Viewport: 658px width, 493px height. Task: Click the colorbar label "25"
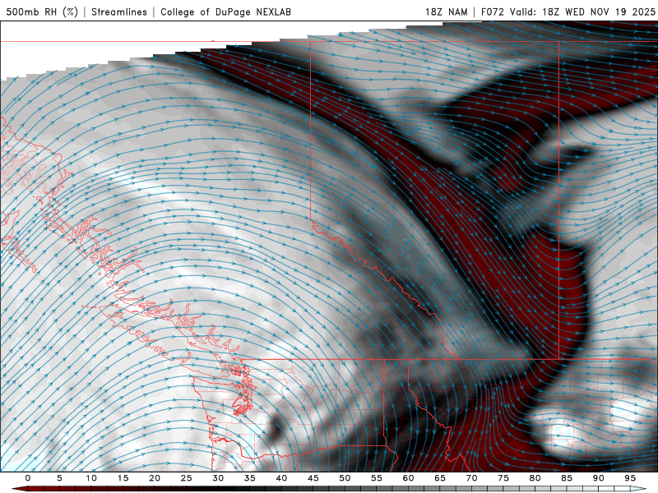coord(187,478)
